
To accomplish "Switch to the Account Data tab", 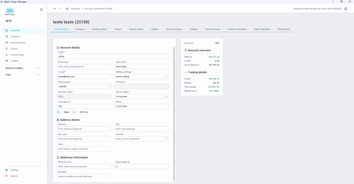I will click(61, 29).
